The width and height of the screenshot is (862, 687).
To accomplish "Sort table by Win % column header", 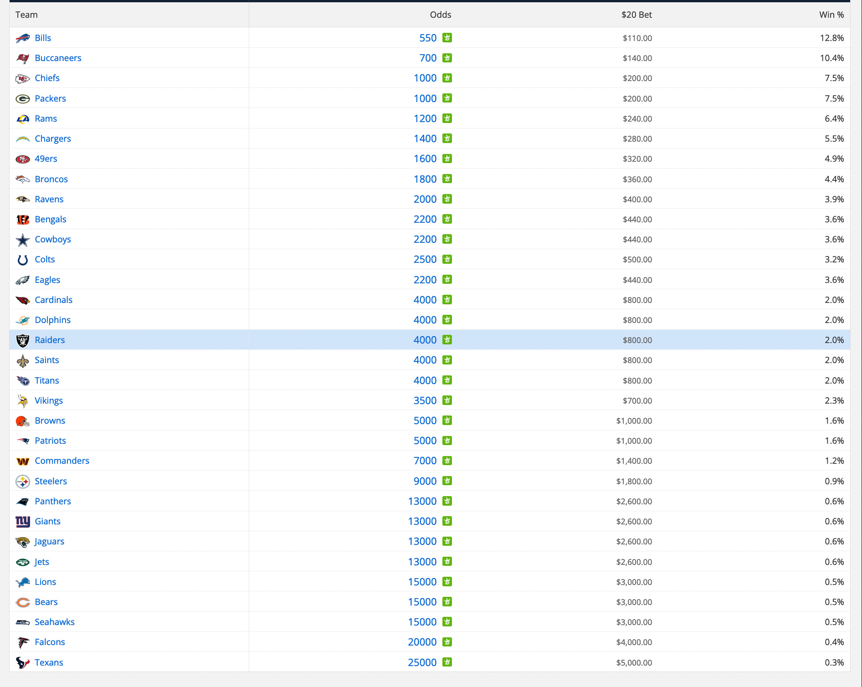I will pyautogui.click(x=831, y=15).
